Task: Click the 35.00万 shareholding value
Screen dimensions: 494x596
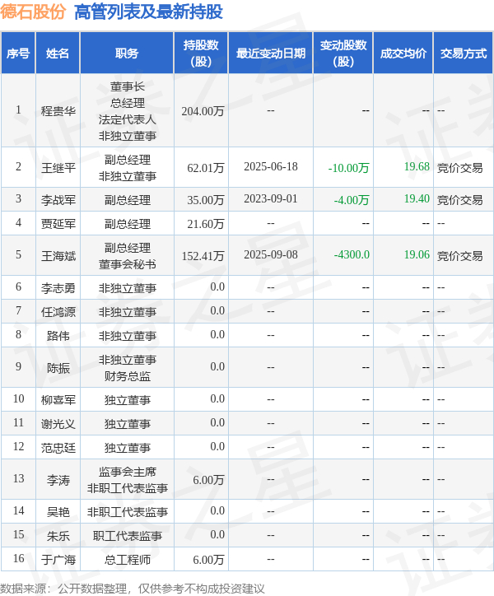Action: [x=205, y=199]
